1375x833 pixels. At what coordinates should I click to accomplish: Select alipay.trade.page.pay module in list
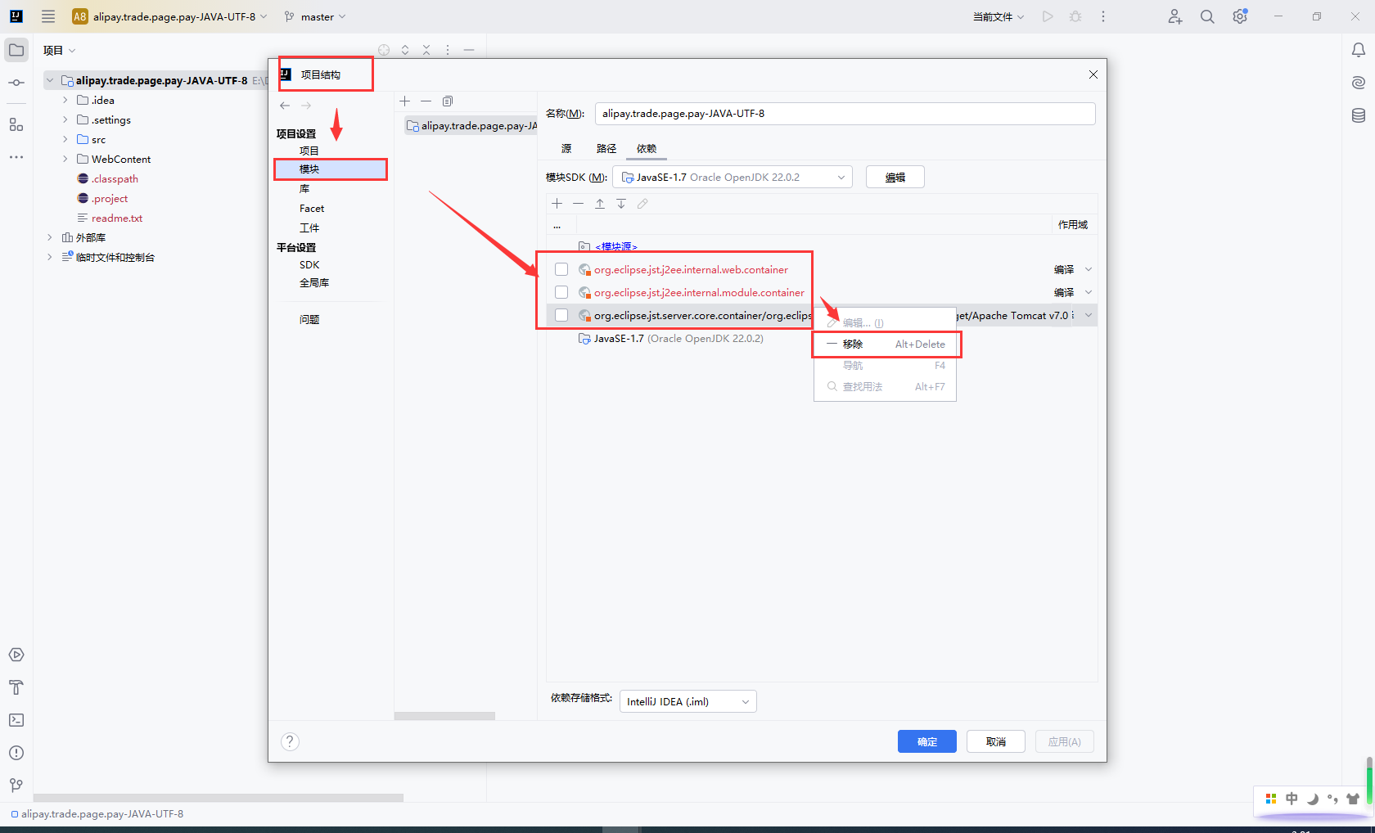pos(471,125)
